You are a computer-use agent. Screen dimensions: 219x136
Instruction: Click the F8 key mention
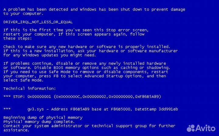56,76
